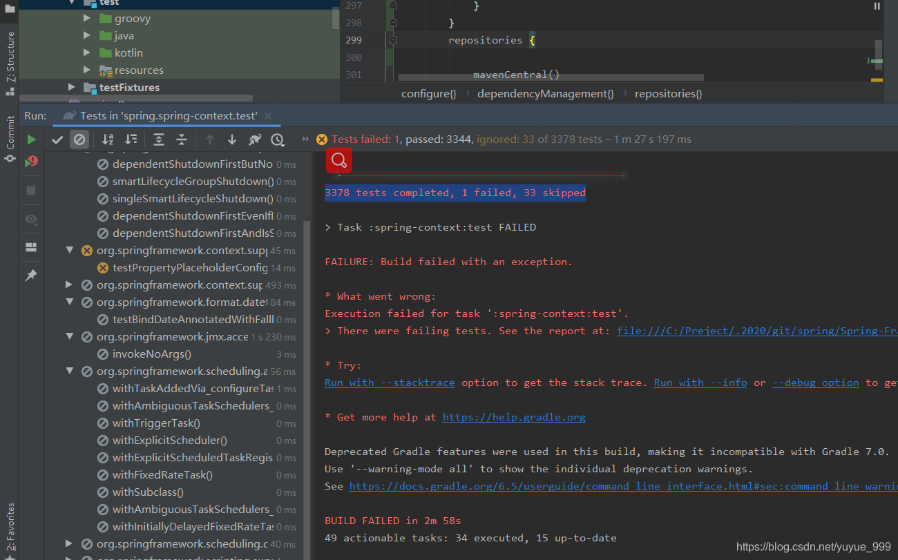Close the spring-context.test run tab
This screenshot has height=560, width=898.
(x=269, y=116)
